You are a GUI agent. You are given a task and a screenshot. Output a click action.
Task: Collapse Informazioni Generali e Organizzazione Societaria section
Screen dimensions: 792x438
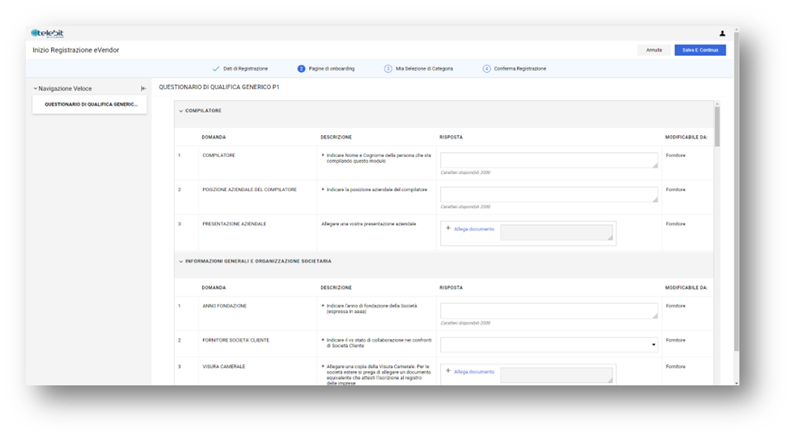tap(180, 262)
